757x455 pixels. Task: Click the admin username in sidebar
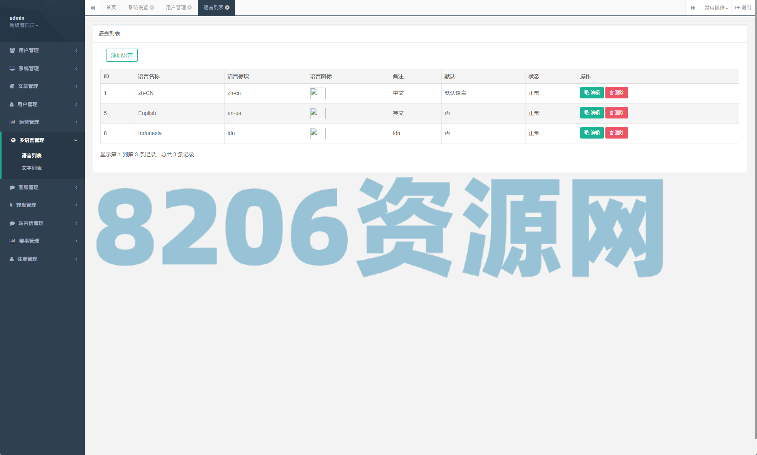pyautogui.click(x=17, y=18)
